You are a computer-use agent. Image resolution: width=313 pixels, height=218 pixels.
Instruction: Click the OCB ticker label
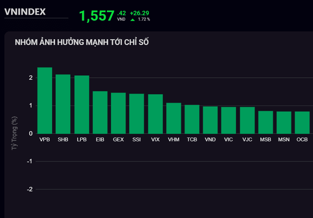(x=302, y=140)
